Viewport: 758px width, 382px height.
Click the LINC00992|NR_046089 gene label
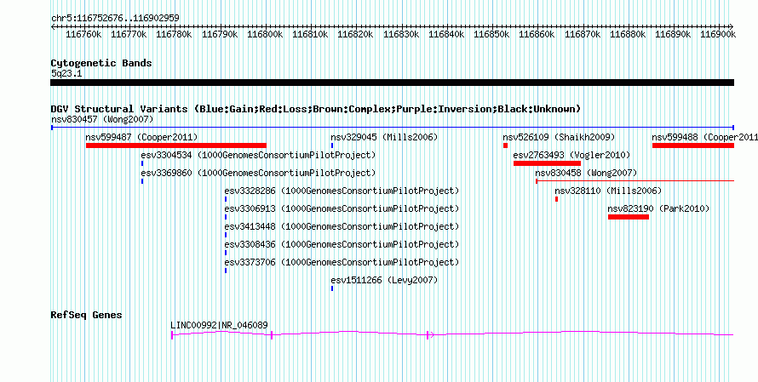pyautogui.click(x=220, y=325)
